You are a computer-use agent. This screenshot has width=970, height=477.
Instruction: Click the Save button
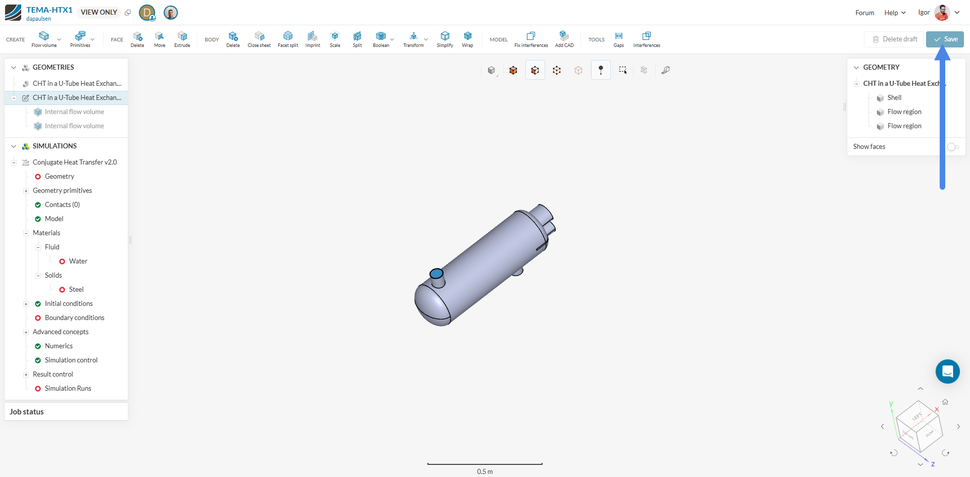[x=944, y=39]
